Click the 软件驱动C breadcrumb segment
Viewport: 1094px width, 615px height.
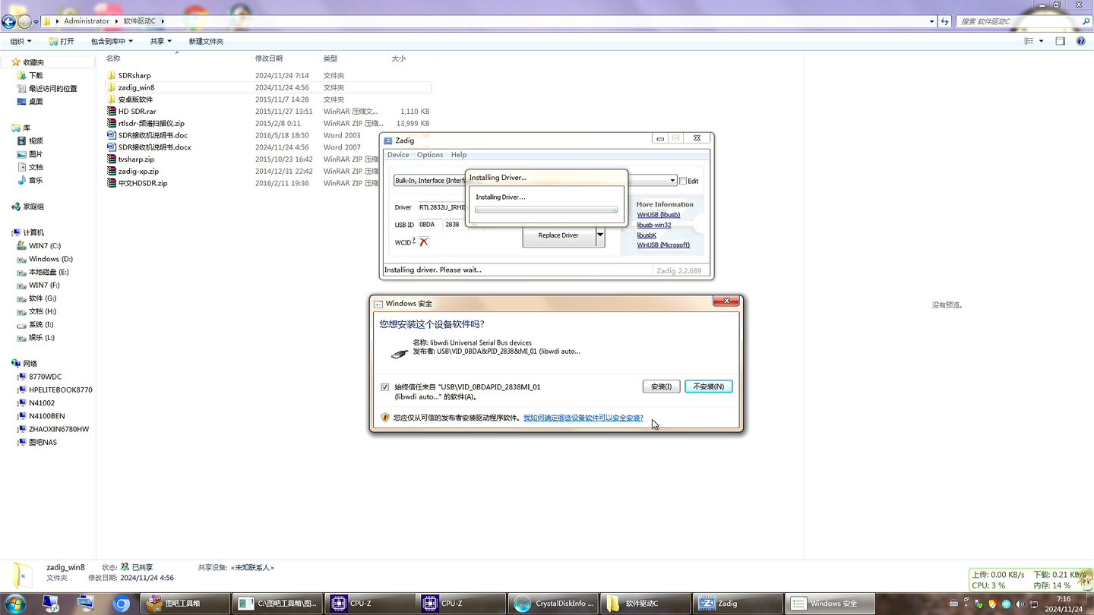tap(140, 21)
